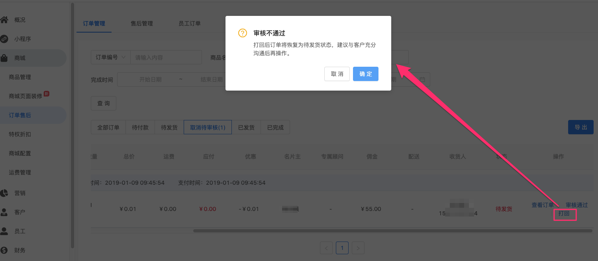
Task: Open 商品管理 in the sidebar
Action: [x=20, y=77]
